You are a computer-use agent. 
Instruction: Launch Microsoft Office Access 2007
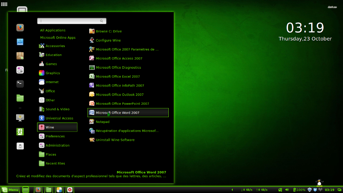[x=128, y=58]
